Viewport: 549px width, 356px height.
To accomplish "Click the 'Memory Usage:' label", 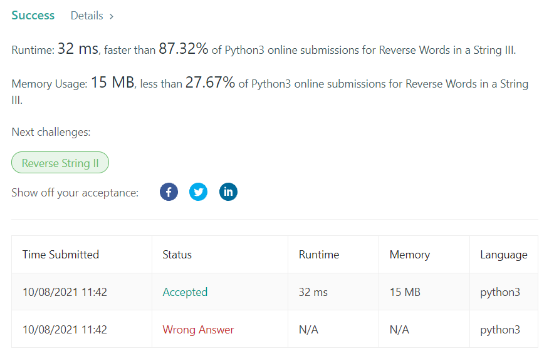I will click(50, 84).
